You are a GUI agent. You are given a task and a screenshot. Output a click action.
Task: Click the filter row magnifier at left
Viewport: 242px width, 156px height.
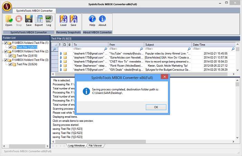pyautogui.click(x=55, y=49)
